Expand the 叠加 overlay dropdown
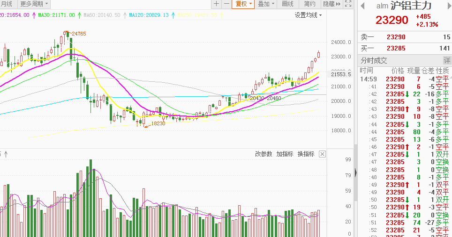 pyautogui.click(x=266, y=4)
